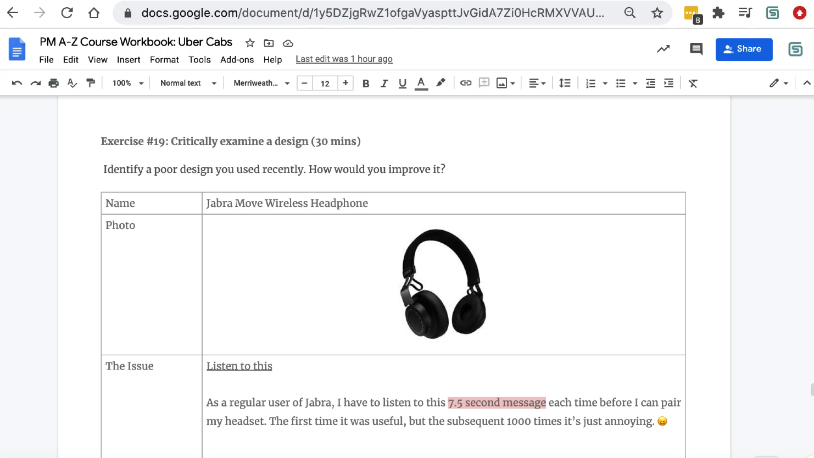Go back to the previous browser page
Image resolution: width=814 pixels, height=458 pixels.
point(13,13)
